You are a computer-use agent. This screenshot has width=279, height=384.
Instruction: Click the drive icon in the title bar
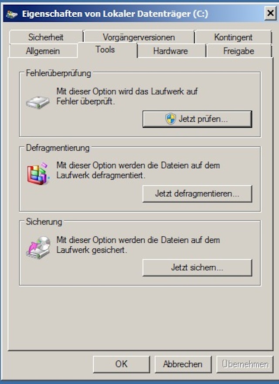11,14
